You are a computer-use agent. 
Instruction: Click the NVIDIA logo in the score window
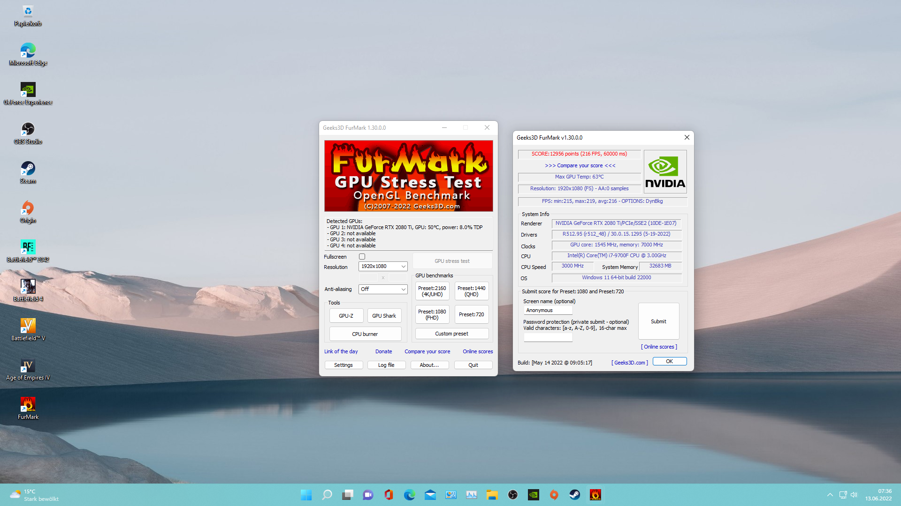pyautogui.click(x=665, y=172)
